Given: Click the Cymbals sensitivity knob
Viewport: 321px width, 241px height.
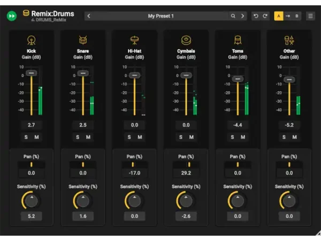Looking at the screenshot, I should (x=186, y=201).
